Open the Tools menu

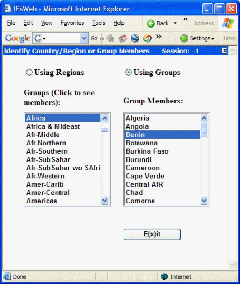(x=99, y=23)
